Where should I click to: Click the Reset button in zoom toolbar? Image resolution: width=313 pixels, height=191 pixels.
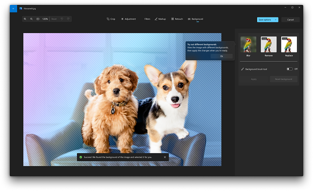click(54, 19)
